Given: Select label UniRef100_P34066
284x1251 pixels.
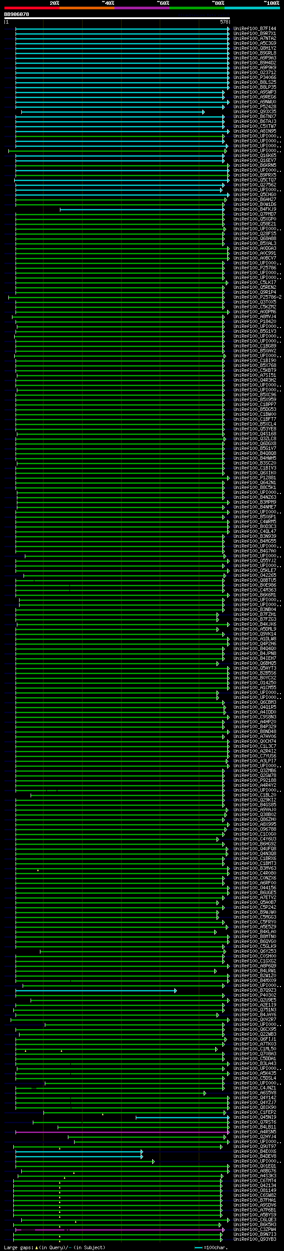Looking at the screenshot, I should 254,77.
